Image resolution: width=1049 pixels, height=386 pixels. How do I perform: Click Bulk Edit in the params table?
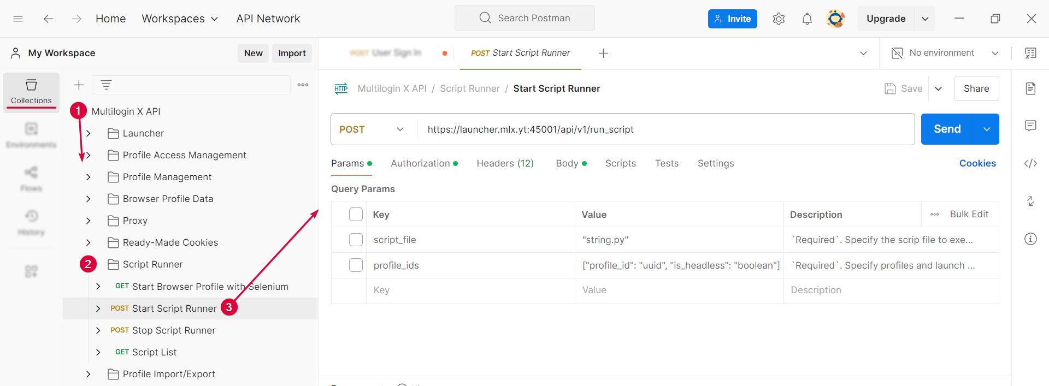click(969, 214)
